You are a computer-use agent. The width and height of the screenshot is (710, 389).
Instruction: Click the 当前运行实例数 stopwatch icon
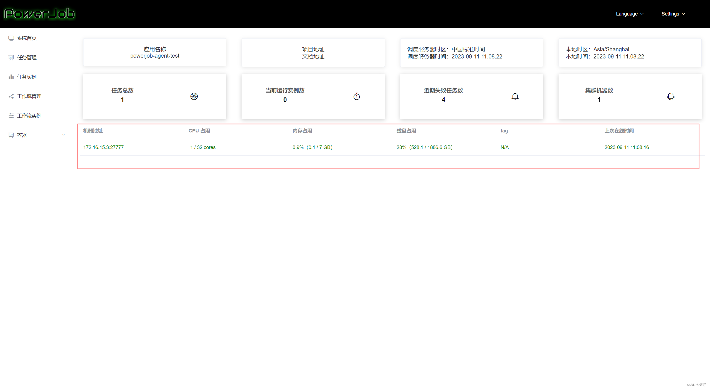pos(357,96)
